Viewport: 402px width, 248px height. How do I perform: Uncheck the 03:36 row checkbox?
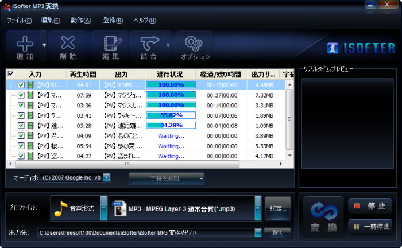coord(21,105)
